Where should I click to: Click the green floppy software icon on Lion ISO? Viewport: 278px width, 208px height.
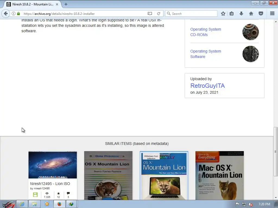tap(35, 195)
